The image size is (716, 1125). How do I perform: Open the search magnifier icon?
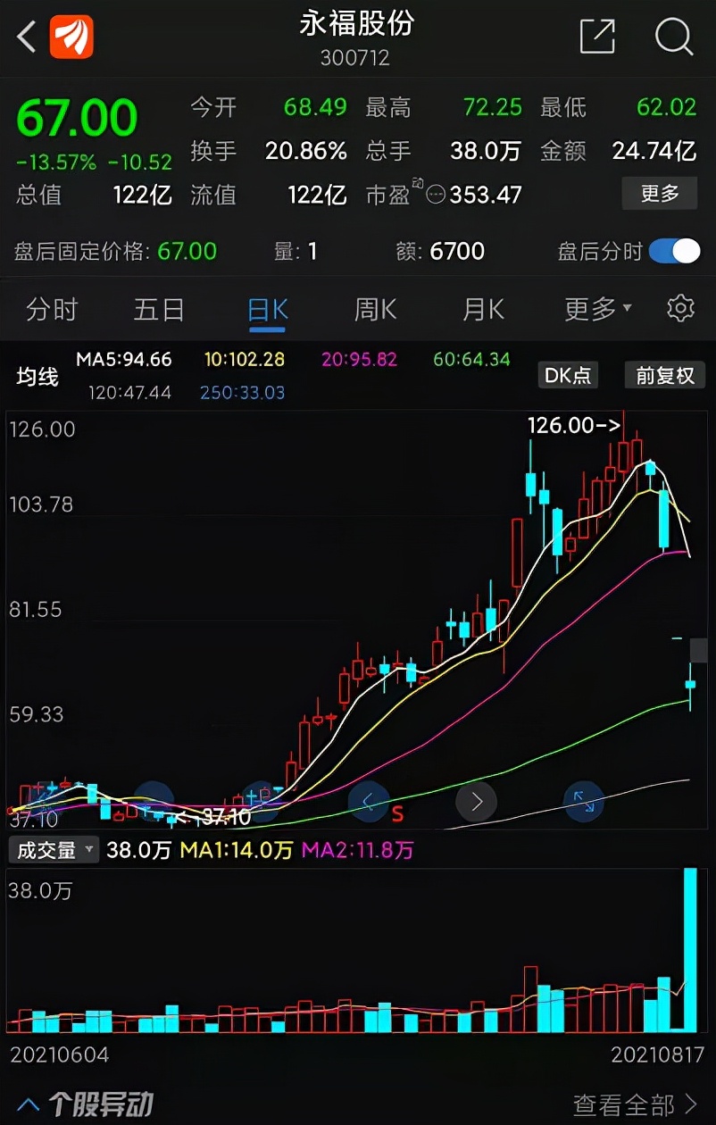coord(674,38)
